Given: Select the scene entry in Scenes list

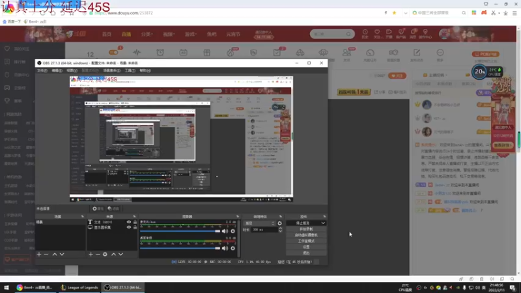Looking at the screenshot, I should (60, 222).
